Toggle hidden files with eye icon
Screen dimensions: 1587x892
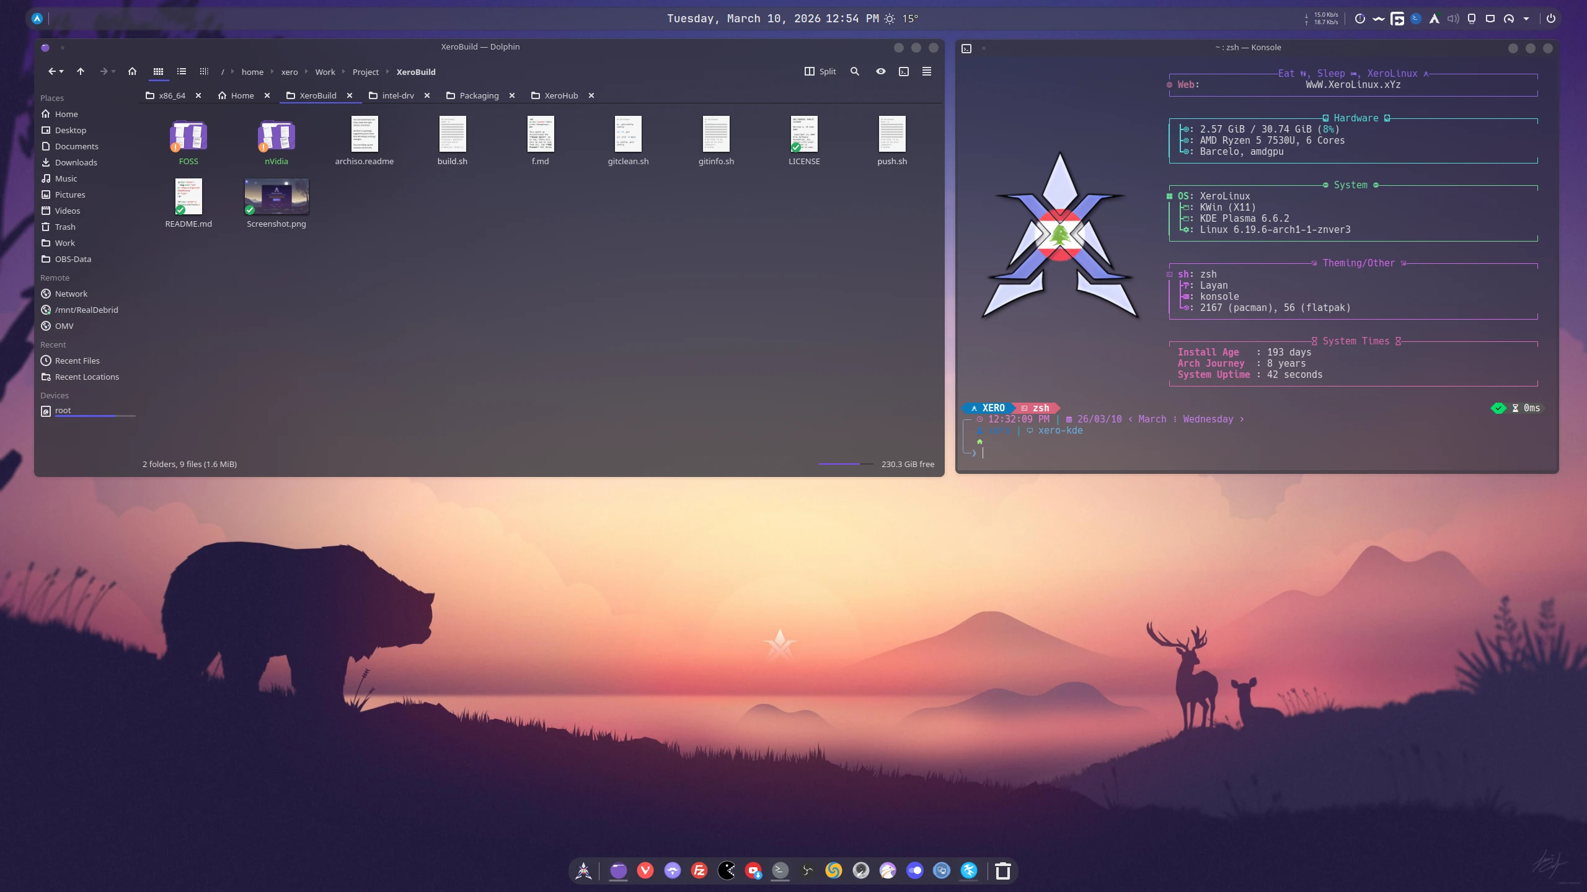click(x=880, y=72)
